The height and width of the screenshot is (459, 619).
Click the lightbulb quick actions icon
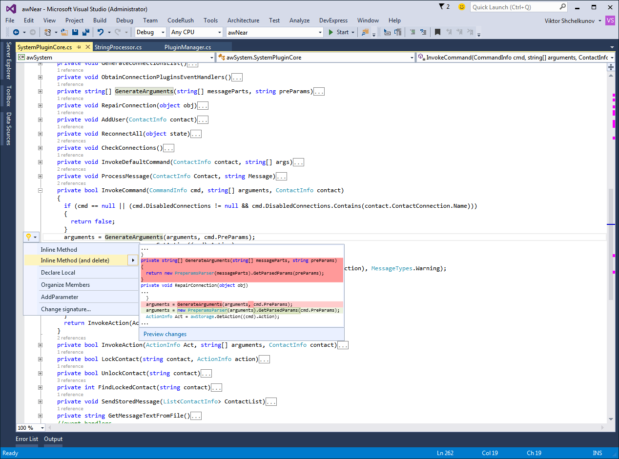[28, 237]
